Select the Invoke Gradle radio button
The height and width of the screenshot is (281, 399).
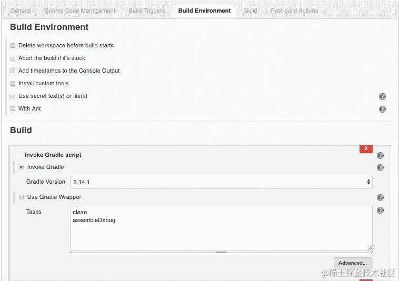pyautogui.click(x=22, y=167)
